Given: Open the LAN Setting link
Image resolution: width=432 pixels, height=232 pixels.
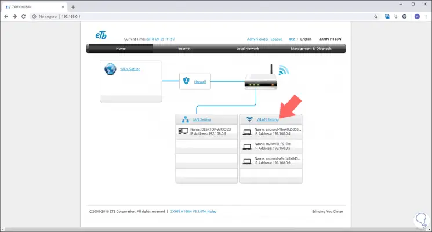Looking at the screenshot, I should pos(202,119).
